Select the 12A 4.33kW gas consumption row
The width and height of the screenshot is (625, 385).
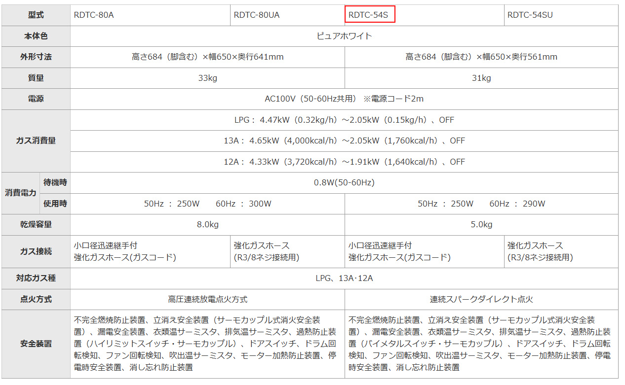point(344,162)
